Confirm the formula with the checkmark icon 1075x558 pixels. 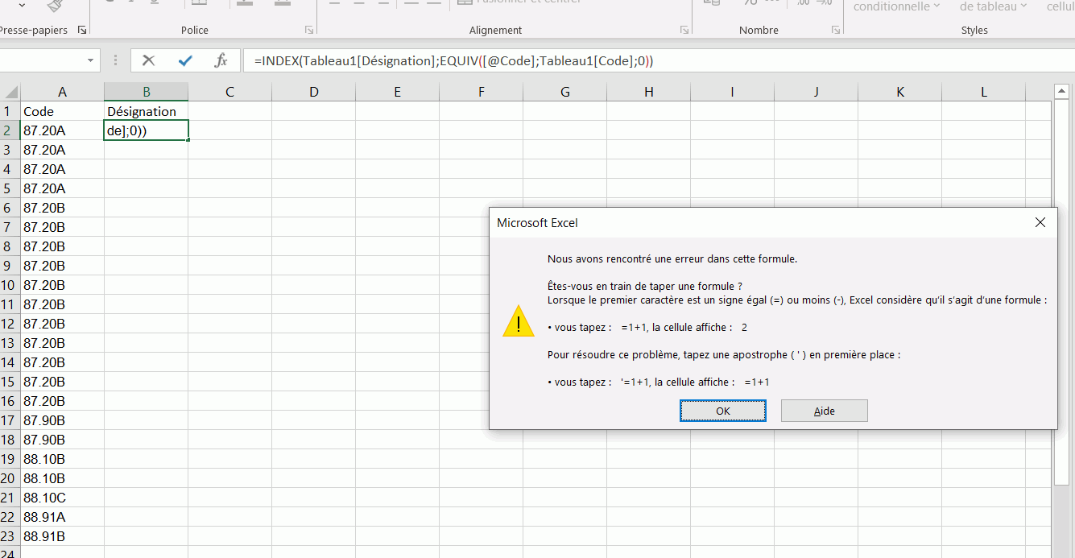pos(185,60)
